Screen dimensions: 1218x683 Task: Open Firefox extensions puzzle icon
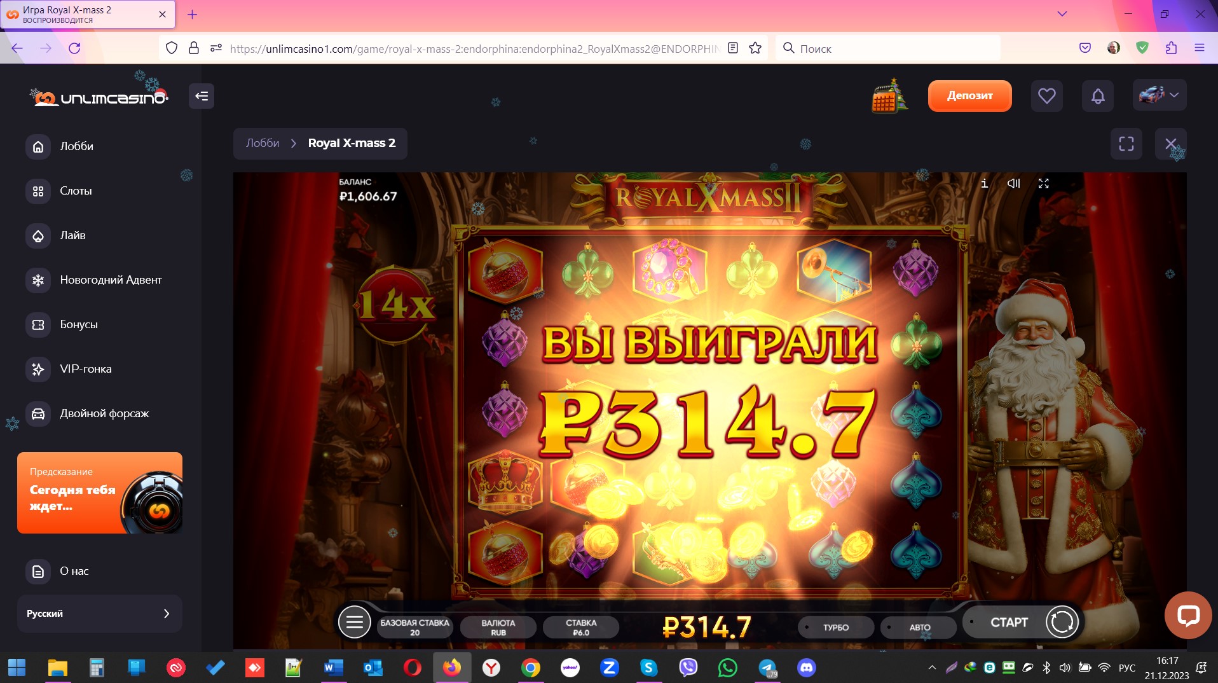click(x=1171, y=48)
